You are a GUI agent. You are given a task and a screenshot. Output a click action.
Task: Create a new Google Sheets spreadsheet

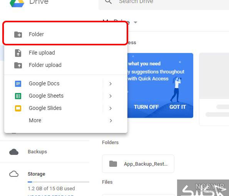coord(46,96)
